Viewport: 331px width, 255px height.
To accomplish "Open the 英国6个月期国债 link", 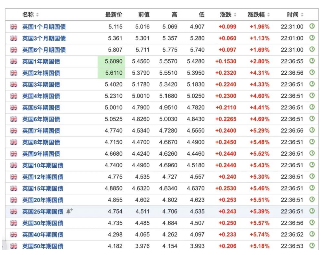I will (x=44, y=50).
